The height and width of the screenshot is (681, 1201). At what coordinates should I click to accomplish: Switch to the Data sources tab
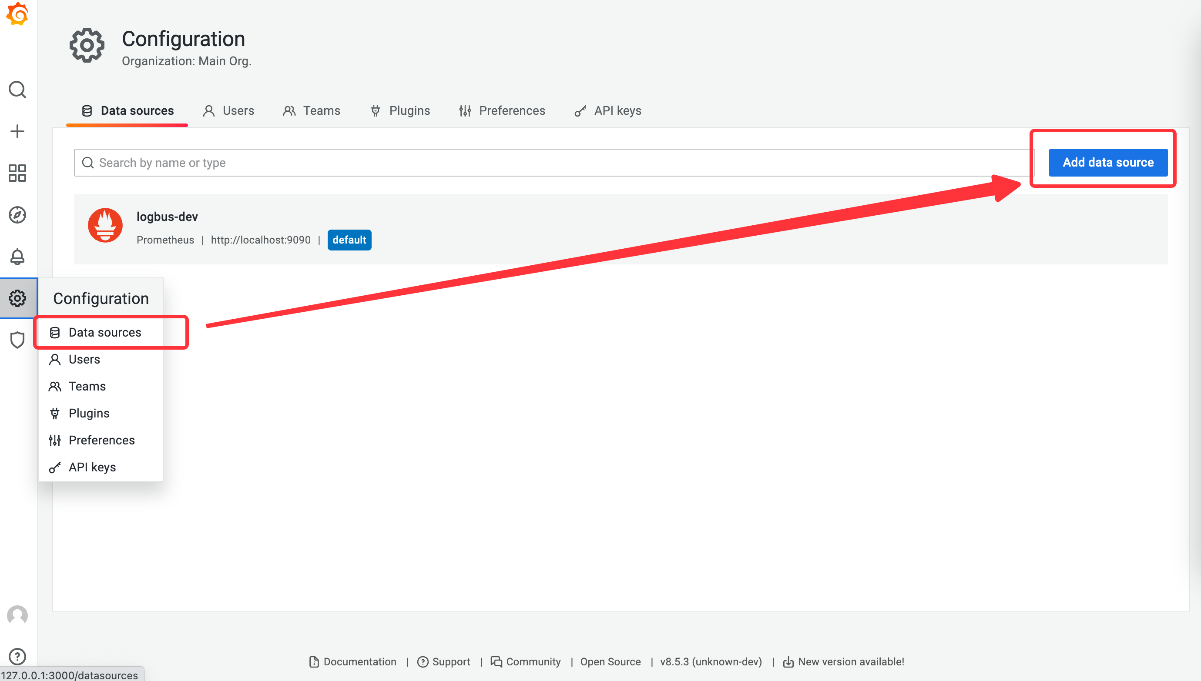(127, 110)
